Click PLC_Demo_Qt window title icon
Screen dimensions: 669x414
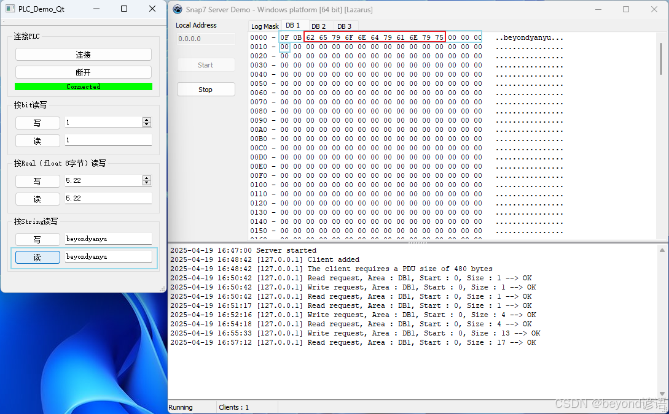pyautogui.click(x=10, y=9)
